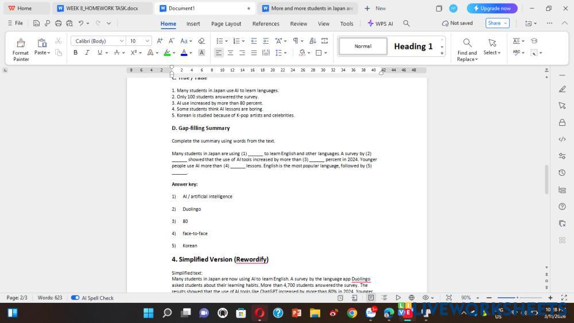
Task: Click the zoom slider in status bar
Action: coord(517,298)
